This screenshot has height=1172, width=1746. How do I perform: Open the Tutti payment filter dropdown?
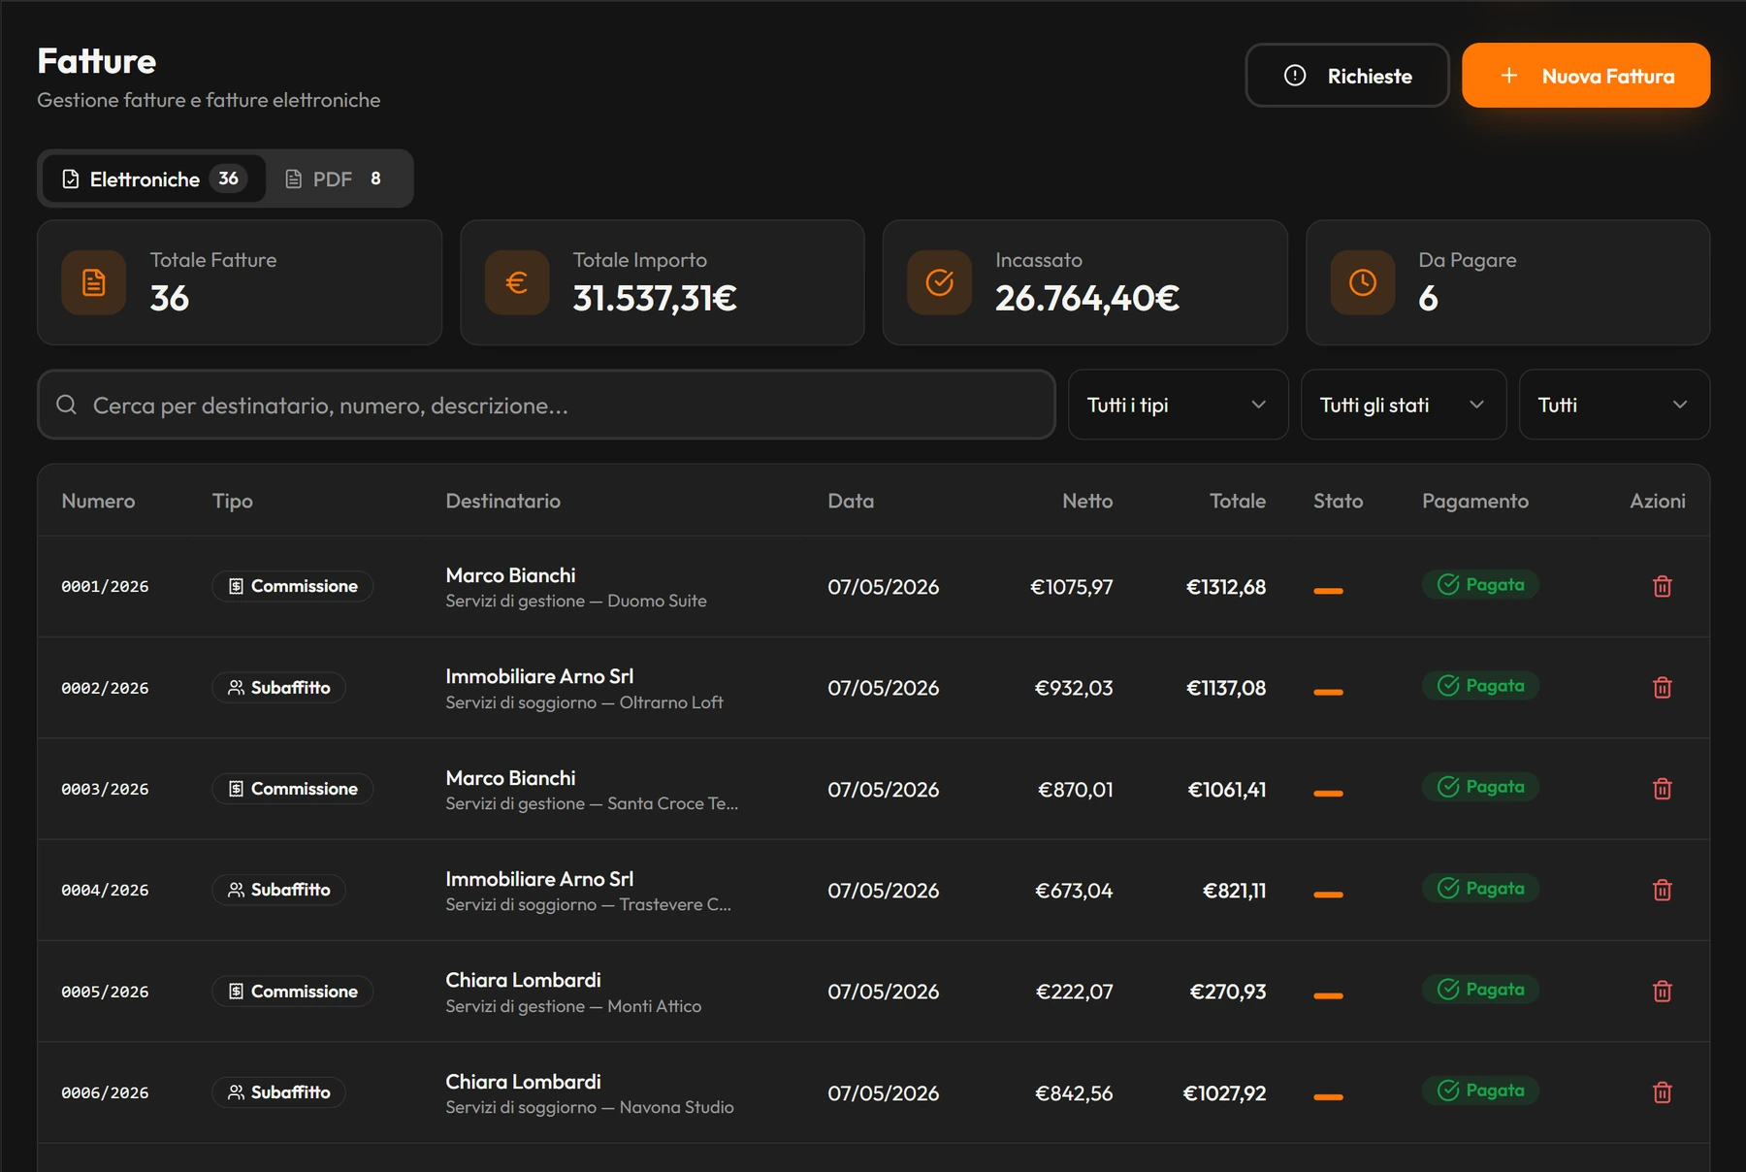(1614, 405)
